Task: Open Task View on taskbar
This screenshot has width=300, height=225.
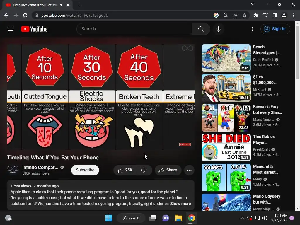Action: tap(153, 218)
